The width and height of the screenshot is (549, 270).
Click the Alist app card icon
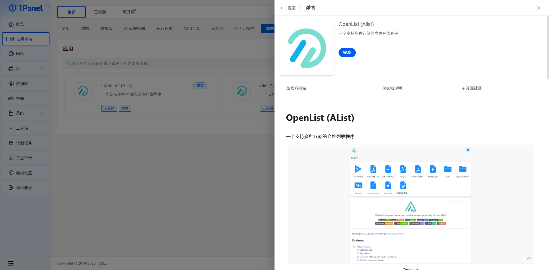242,91
